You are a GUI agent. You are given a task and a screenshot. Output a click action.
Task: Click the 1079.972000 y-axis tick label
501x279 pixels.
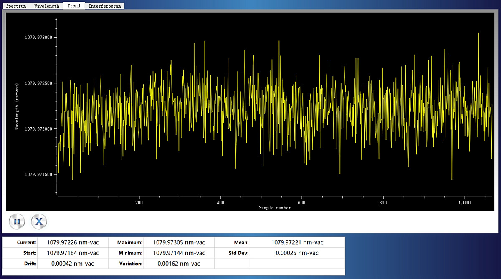(x=39, y=129)
